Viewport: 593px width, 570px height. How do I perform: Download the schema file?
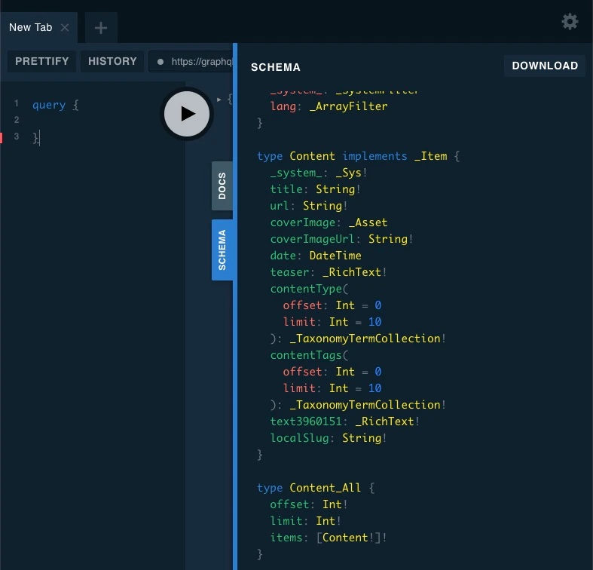544,66
